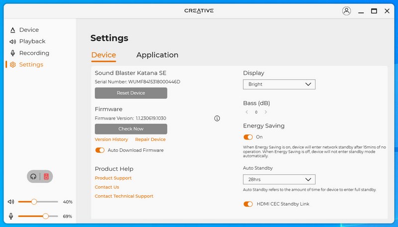Screen dimensions: 398x227
Task: Select the Device settings tab
Action: 103,55
